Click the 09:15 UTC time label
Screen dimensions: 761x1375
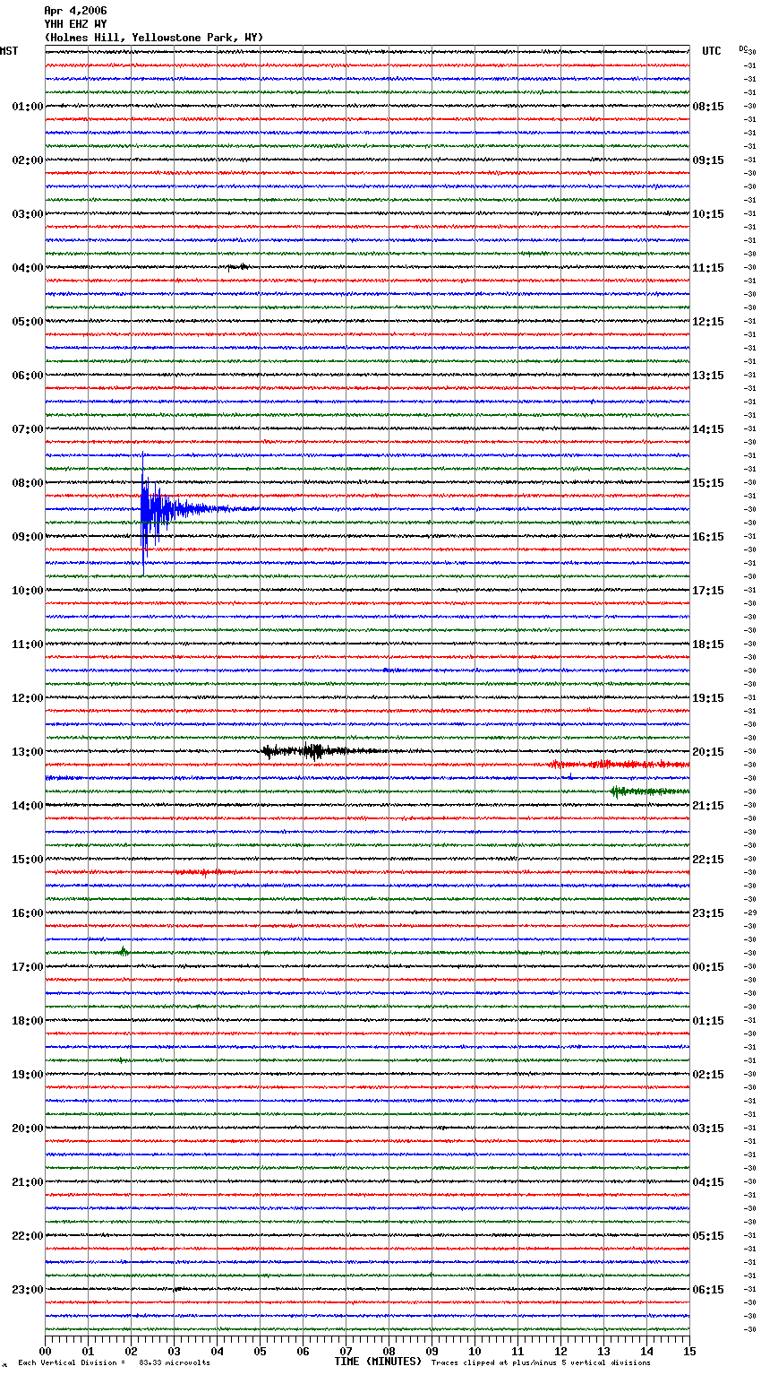click(708, 160)
